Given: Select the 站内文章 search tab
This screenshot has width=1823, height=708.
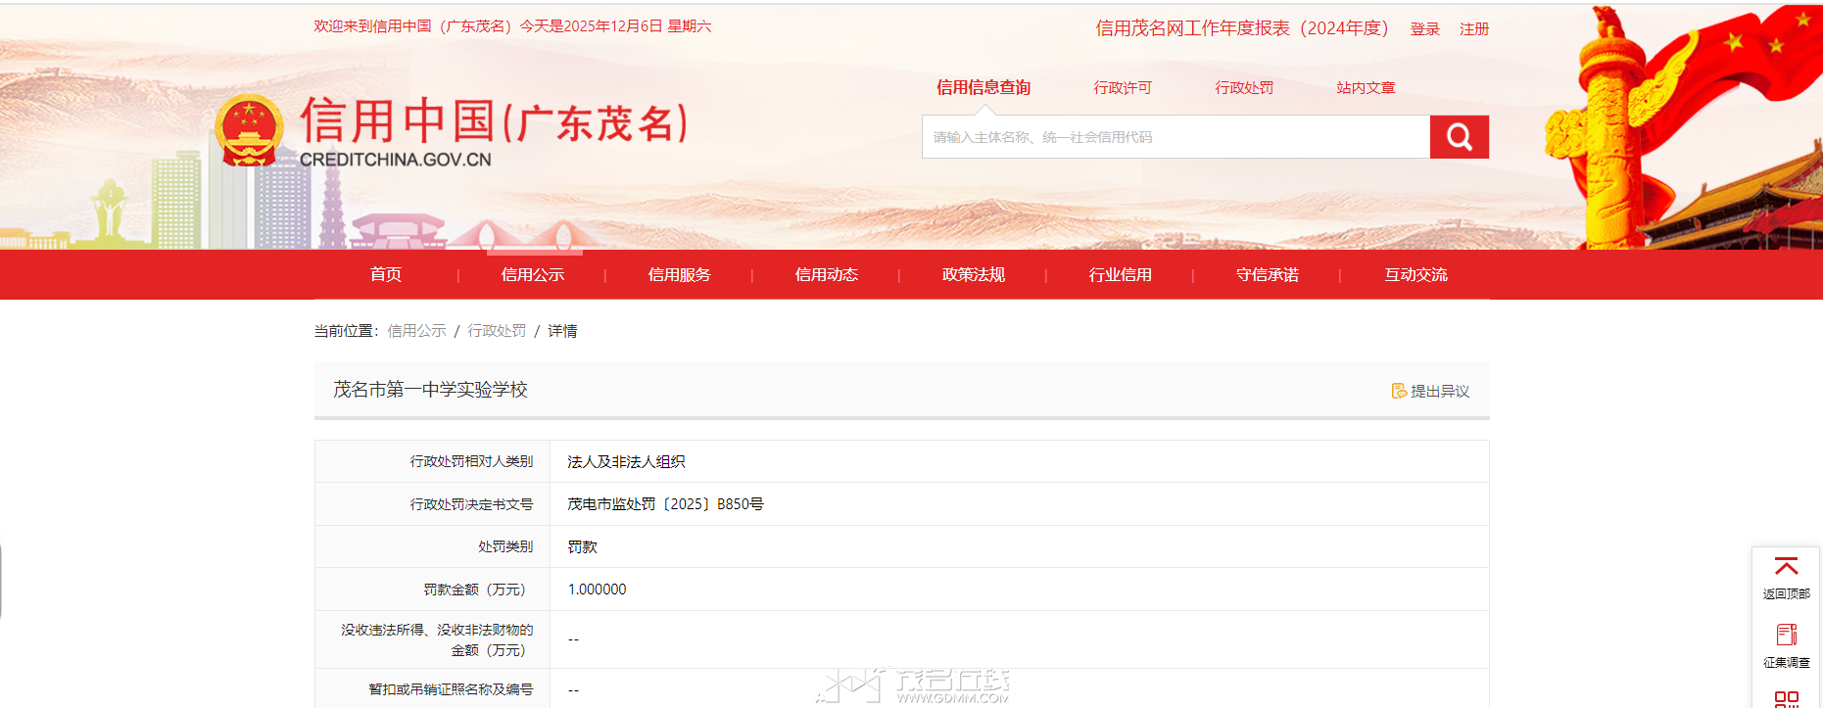Looking at the screenshot, I should pyautogui.click(x=1366, y=88).
